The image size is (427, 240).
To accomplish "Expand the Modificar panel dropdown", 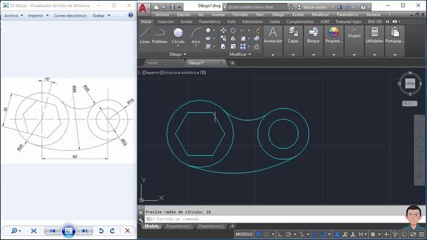I will pos(240,55).
